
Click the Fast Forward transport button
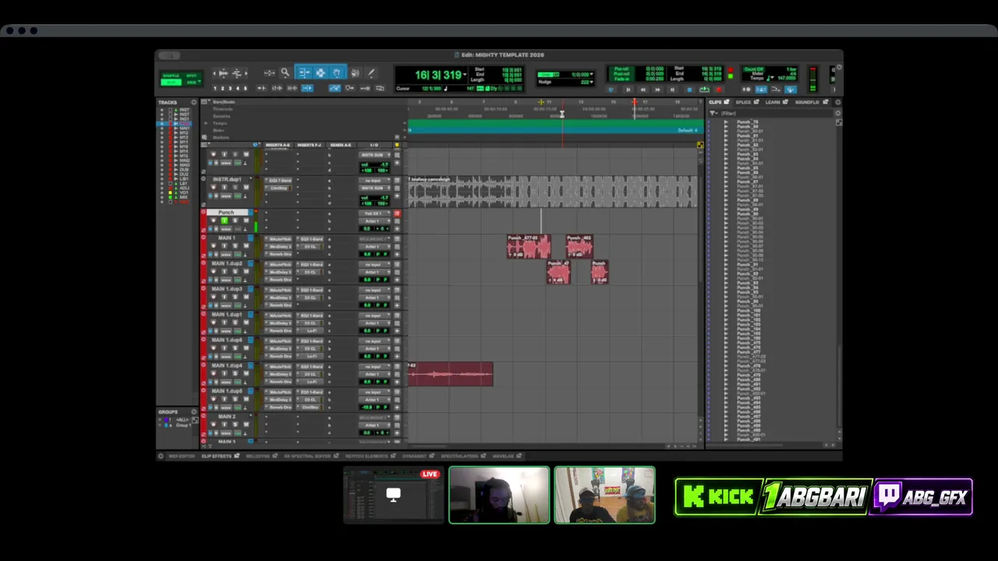point(657,90)
